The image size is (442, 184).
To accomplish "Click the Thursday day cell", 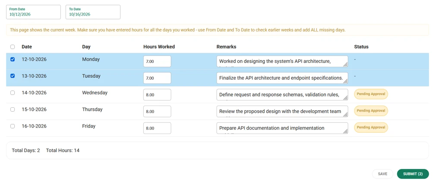I will coord(92,109).
